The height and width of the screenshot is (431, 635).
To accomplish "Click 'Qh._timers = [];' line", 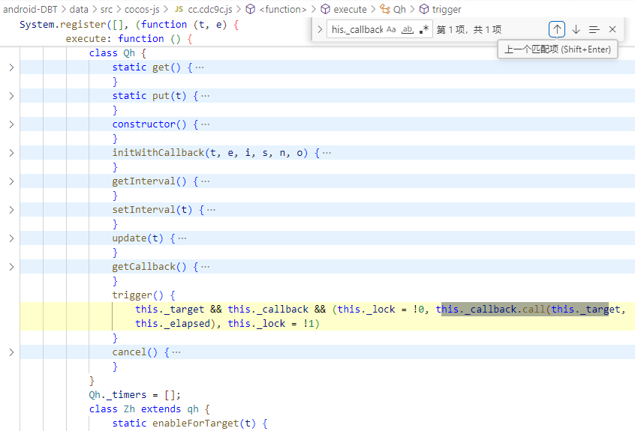I will tap(135, 394).
